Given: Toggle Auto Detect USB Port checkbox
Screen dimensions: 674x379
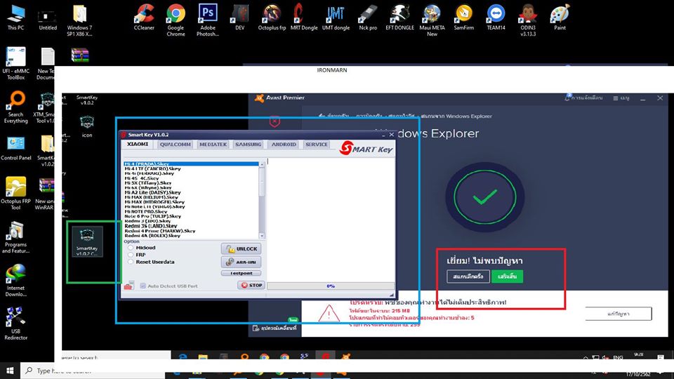Looking at the screenshot, I should [x=143, y=286].
